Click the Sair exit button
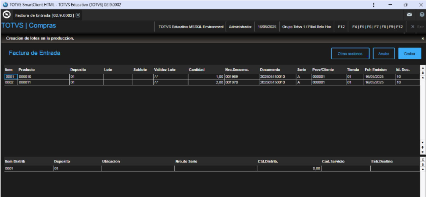Image resolution: width=426 pixels, height=197 pixels. click(417, 27)
